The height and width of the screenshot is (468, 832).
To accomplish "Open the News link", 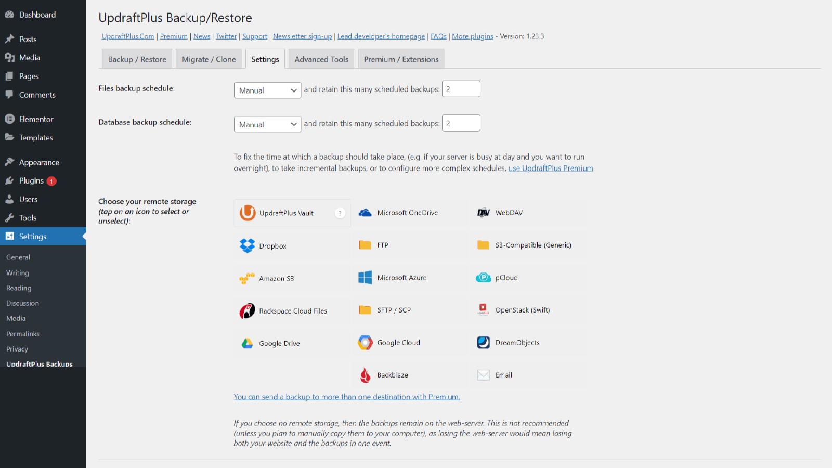I will pos(202,36).
